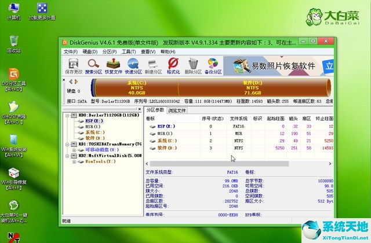Screen dimensions: 371x243
Task: Click the 软件(D:) 71.6GB partition bar
Action: click(x=253, y=87)
